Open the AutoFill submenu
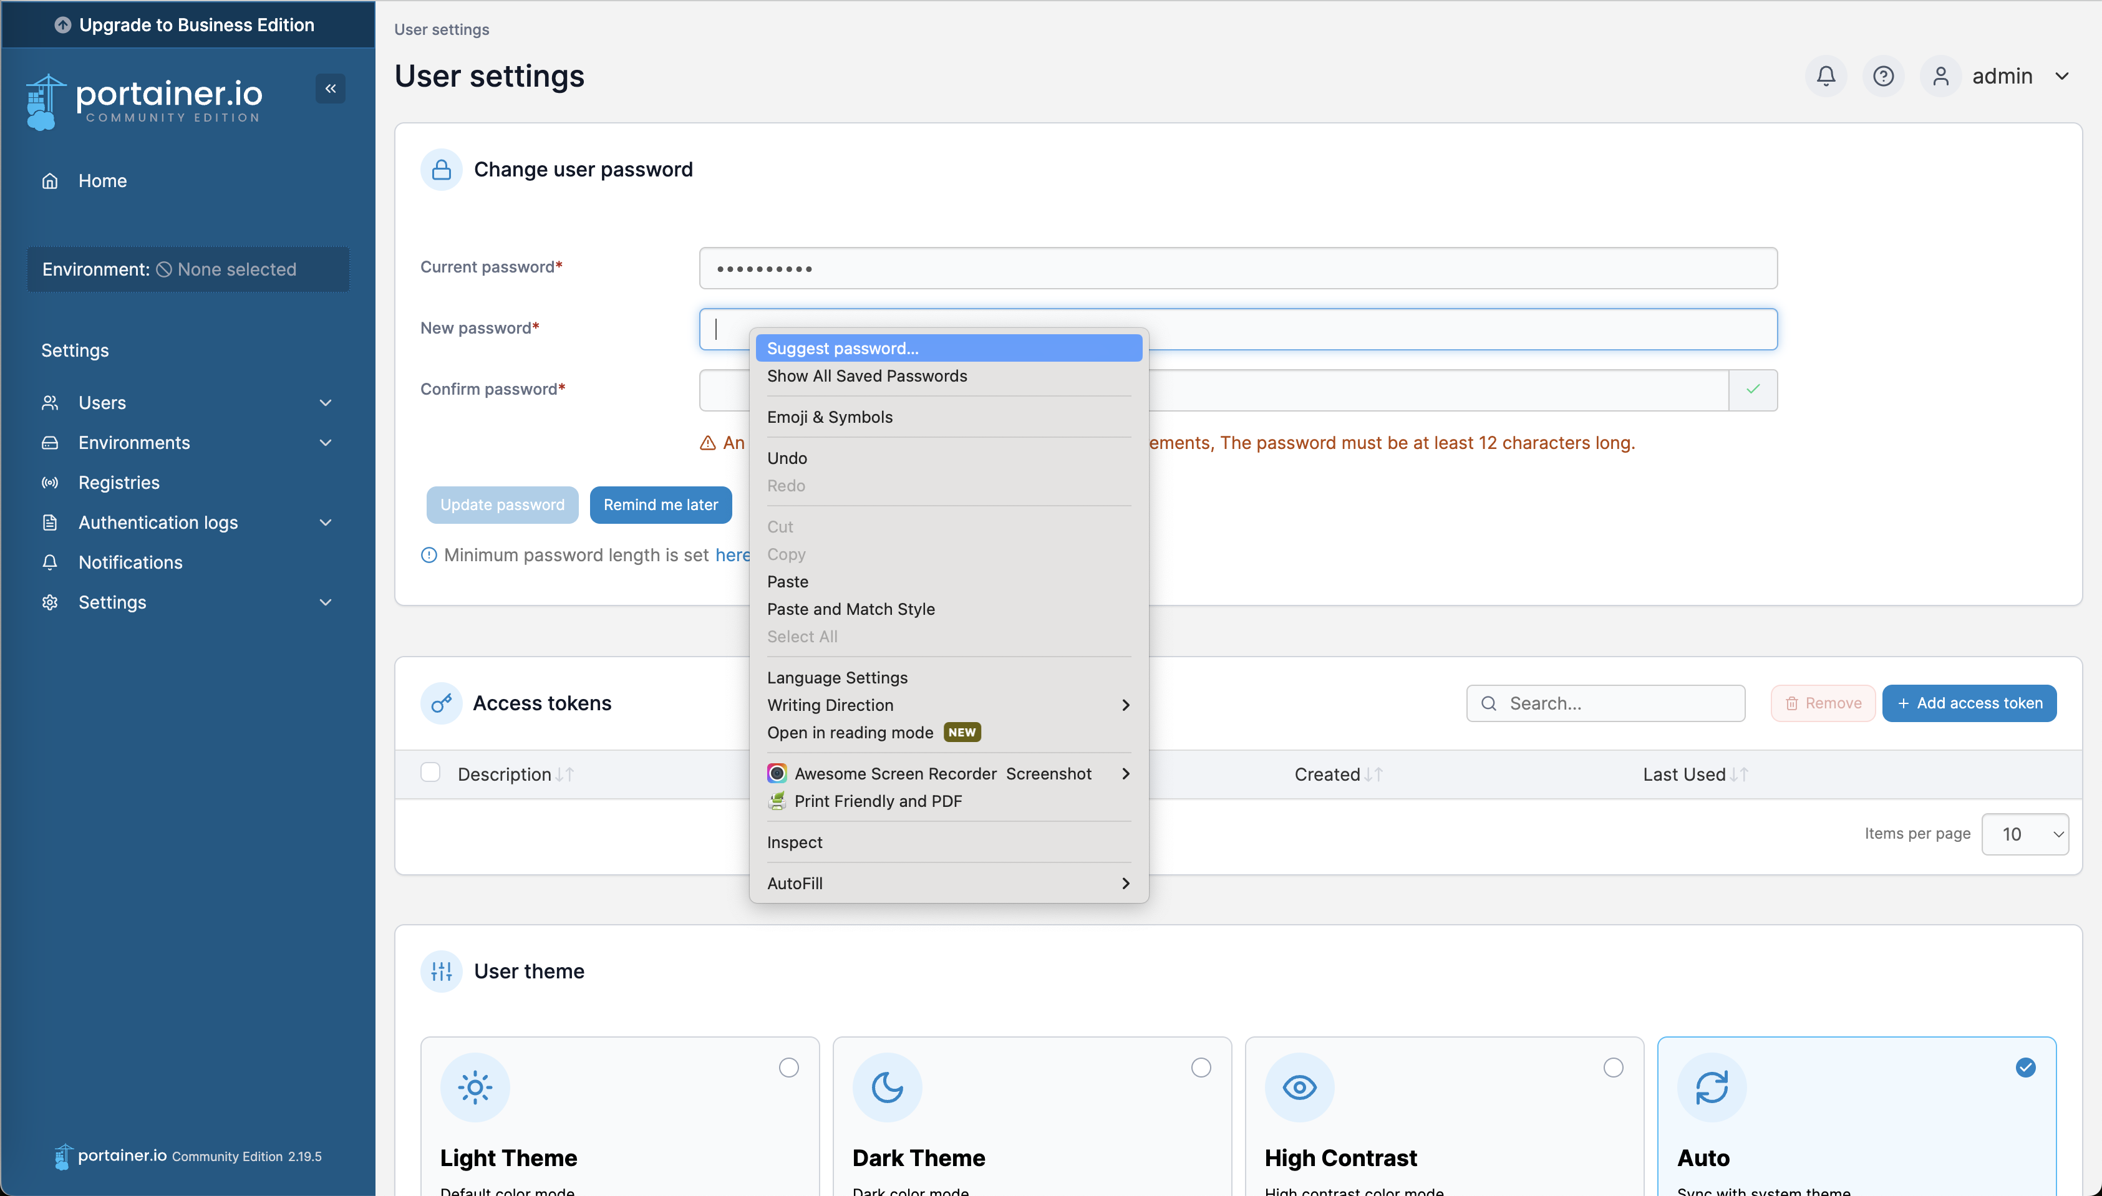 949,883
